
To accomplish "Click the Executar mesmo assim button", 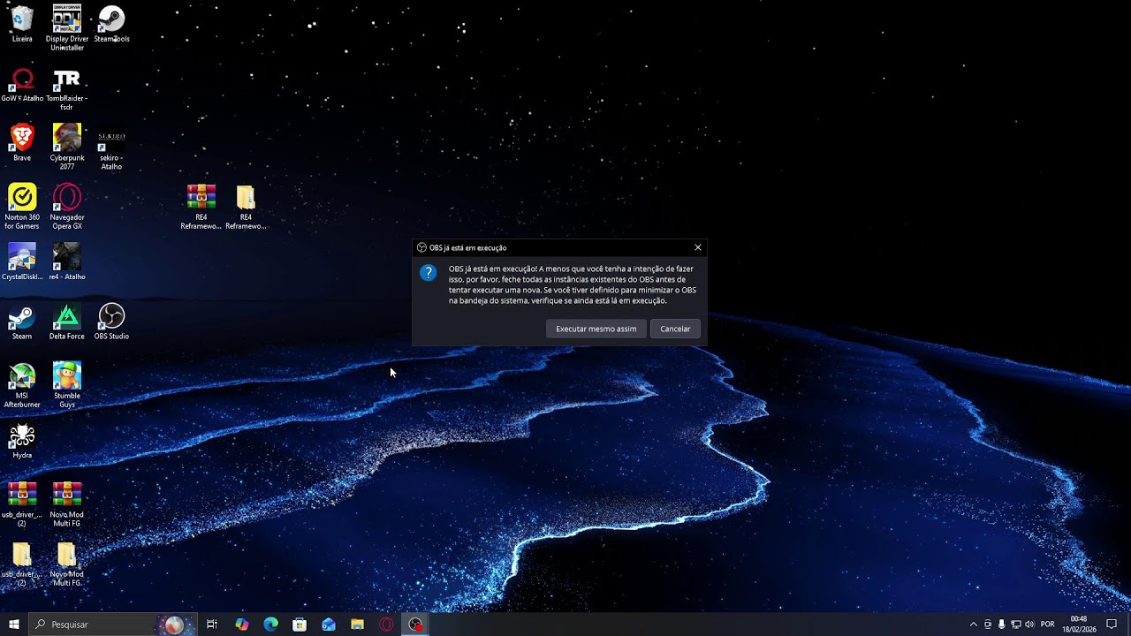I will point(596,329).
